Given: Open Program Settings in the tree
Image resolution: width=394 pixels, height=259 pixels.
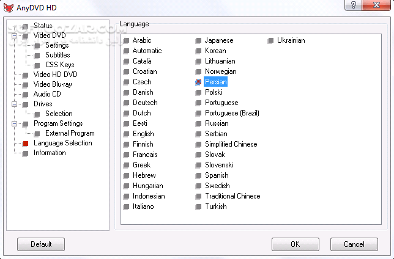Looking at the screenshot, I should pos(58,123).
